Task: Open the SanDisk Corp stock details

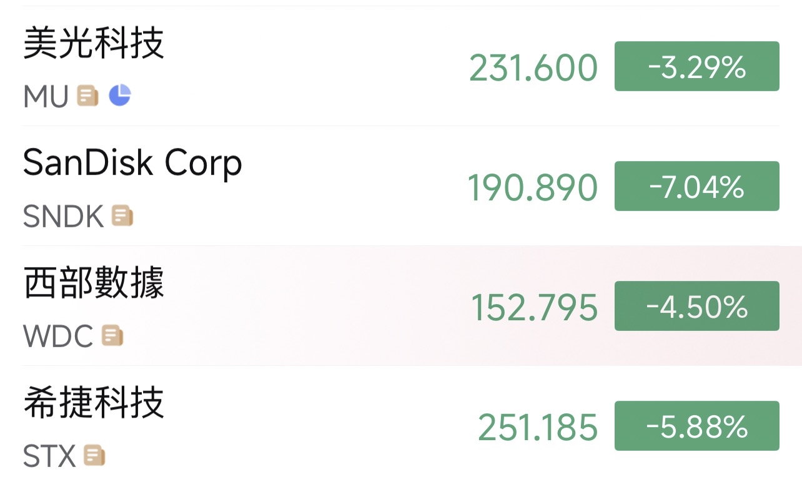Action: [401, 186]
